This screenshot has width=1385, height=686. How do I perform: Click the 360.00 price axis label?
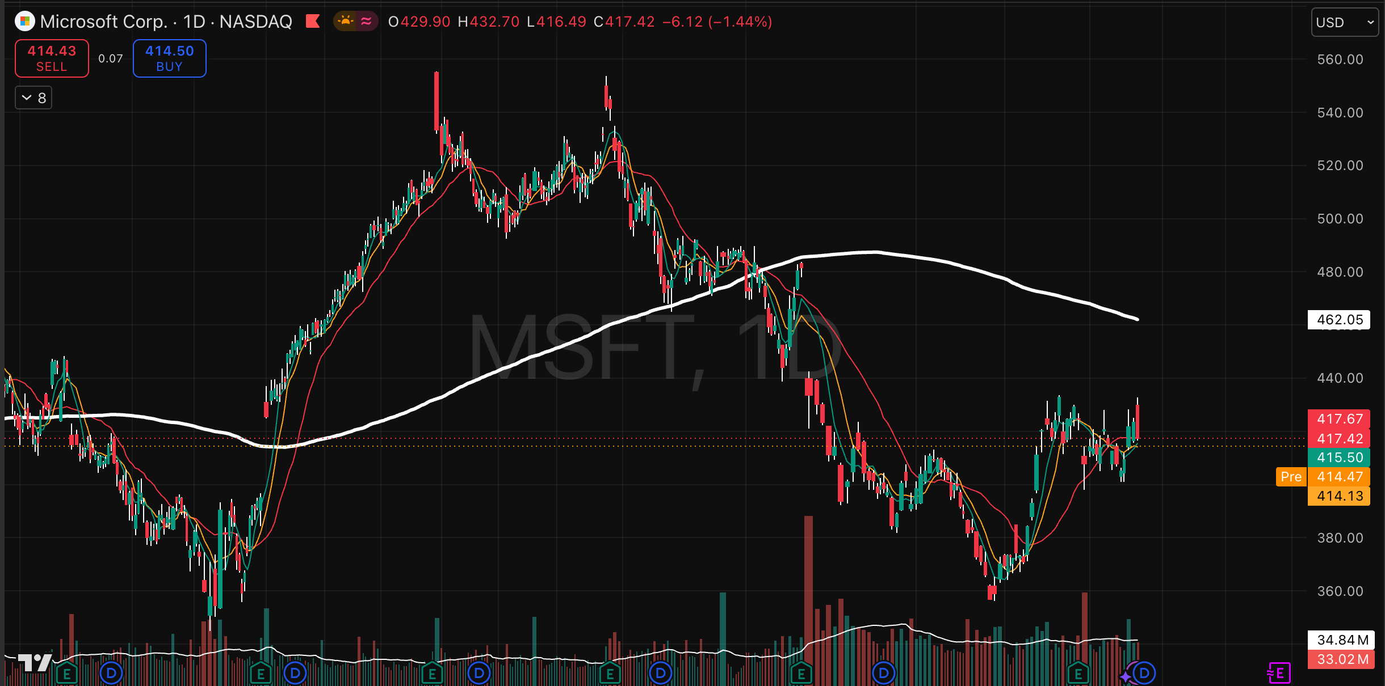point(1340,591)
